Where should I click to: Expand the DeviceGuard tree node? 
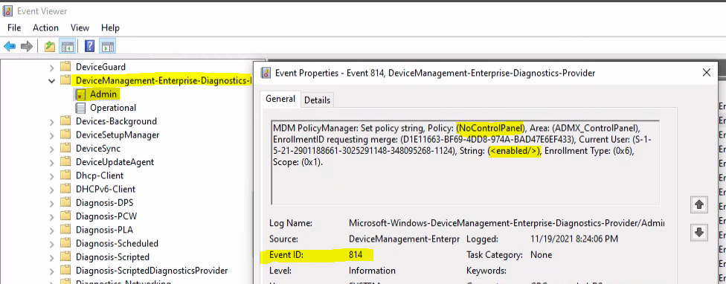pyautogui.click(x=52, y=68)
